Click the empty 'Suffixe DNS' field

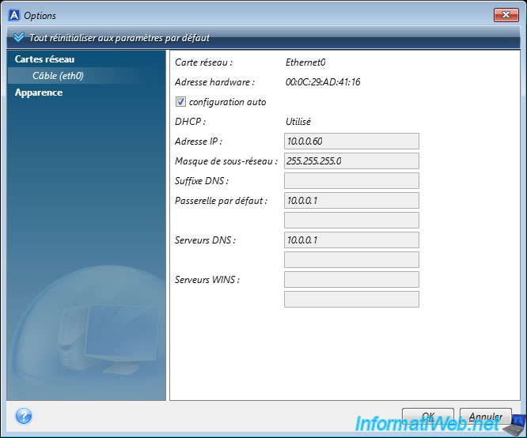(x=351, y=181)
